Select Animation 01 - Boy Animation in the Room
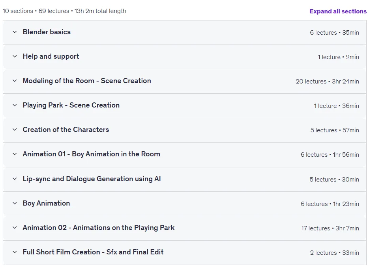The width and height of the screenshot is (369, 267). tap(91, 154)
